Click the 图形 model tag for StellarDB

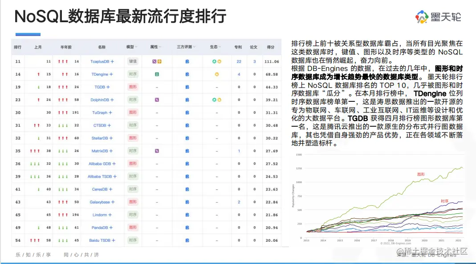point(133,138)
